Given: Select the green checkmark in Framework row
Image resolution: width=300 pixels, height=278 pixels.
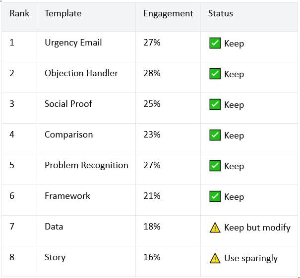Looking at the screenshot, I should tap(215, 196).
